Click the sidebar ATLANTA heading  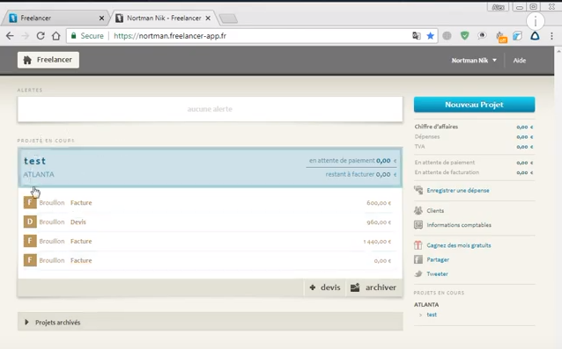(x=426, y=305)
